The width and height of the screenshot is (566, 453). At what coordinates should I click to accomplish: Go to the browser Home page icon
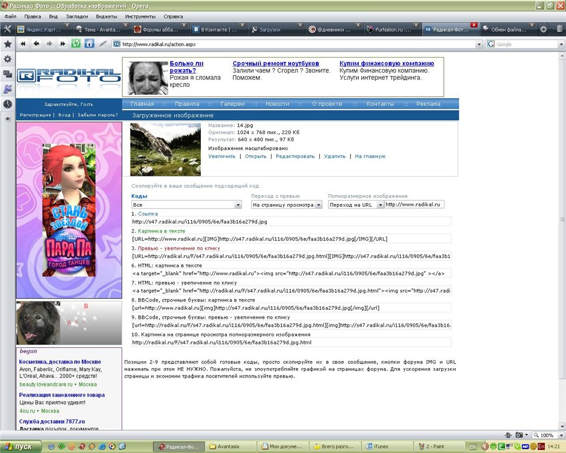[89, 44]
